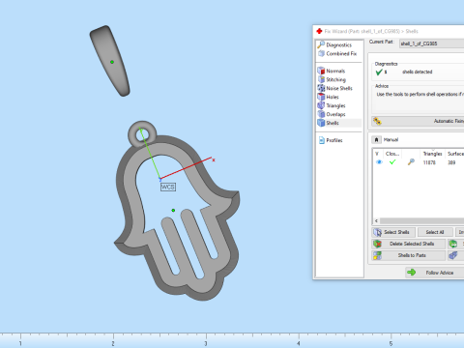Go to the Stitching fixing step
Viewport: 464px width, 348px height.
pos(332,79)
